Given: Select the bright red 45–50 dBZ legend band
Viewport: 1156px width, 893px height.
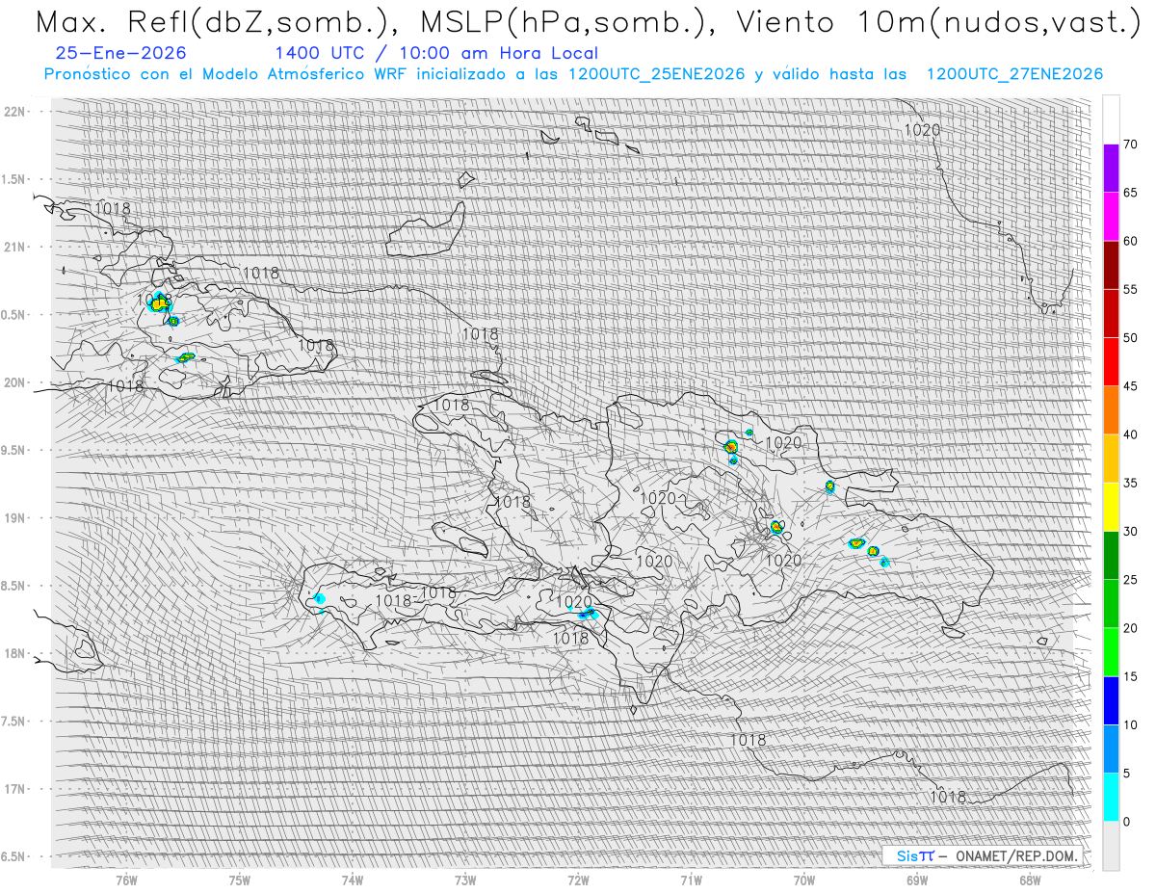Looking at the screenshot, I should (1111, 361).
